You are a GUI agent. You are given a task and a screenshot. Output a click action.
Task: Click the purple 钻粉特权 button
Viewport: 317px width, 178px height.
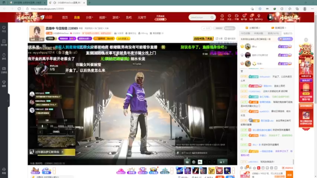tap(285, 39)
